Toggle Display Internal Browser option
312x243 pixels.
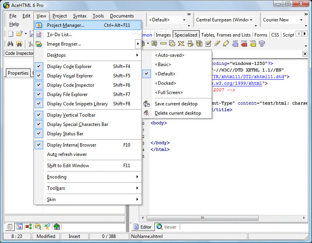tap(88, 145)
